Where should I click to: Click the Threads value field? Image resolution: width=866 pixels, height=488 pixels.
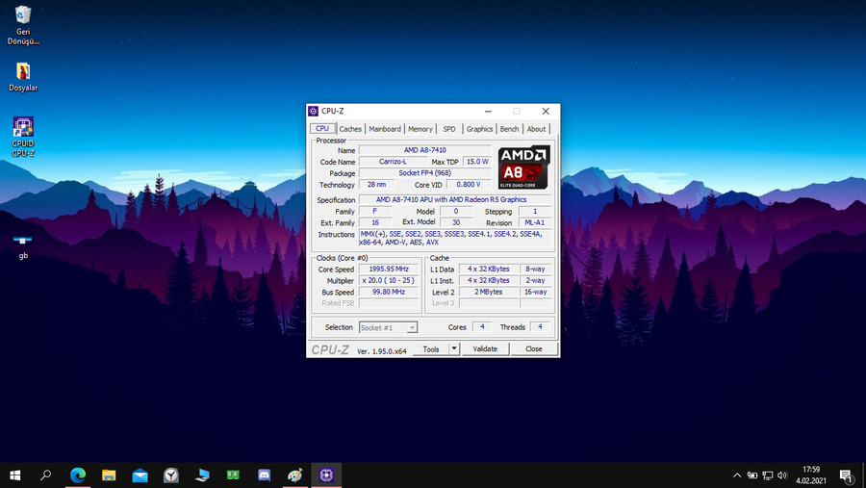[540, 327]
